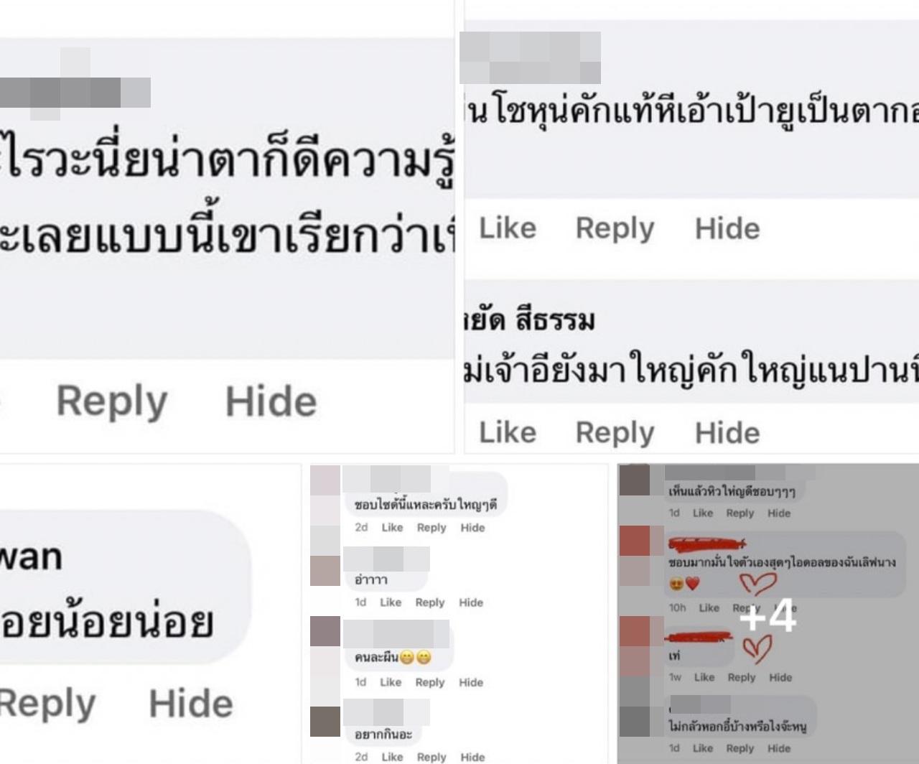Image resolution: width=919 pixels, height=764 pixels.
Task: Reply to the ไม่กลัวหอกอี่บ้าง comment
Action: point(740,748)
